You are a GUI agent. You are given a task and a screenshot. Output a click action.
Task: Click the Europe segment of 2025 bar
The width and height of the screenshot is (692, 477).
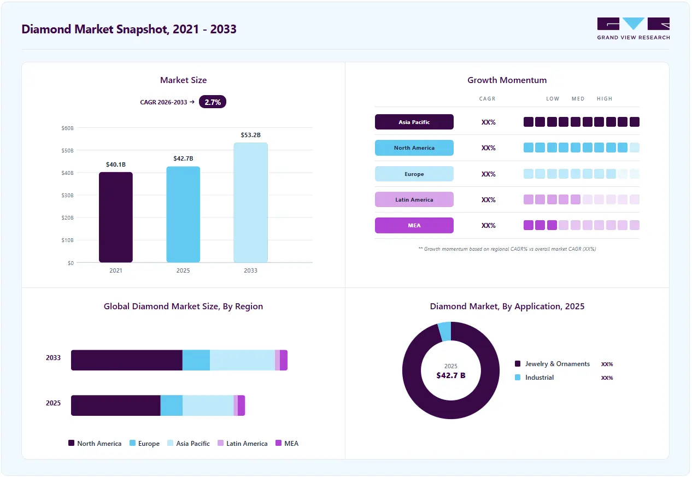click(172, 405)
